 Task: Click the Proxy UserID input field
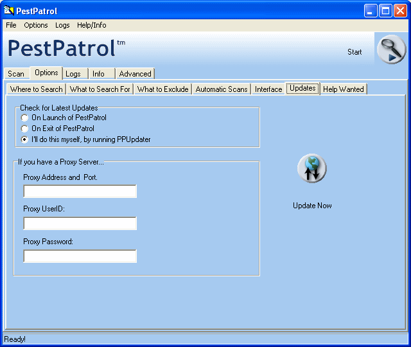point(80,224)
